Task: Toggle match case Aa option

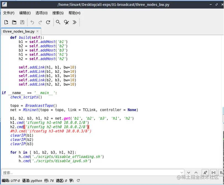Action: coord(205,173)
